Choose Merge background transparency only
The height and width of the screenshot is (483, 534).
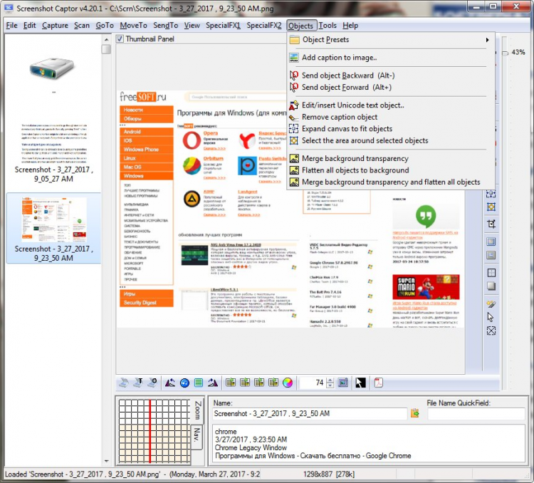point(390,158)
